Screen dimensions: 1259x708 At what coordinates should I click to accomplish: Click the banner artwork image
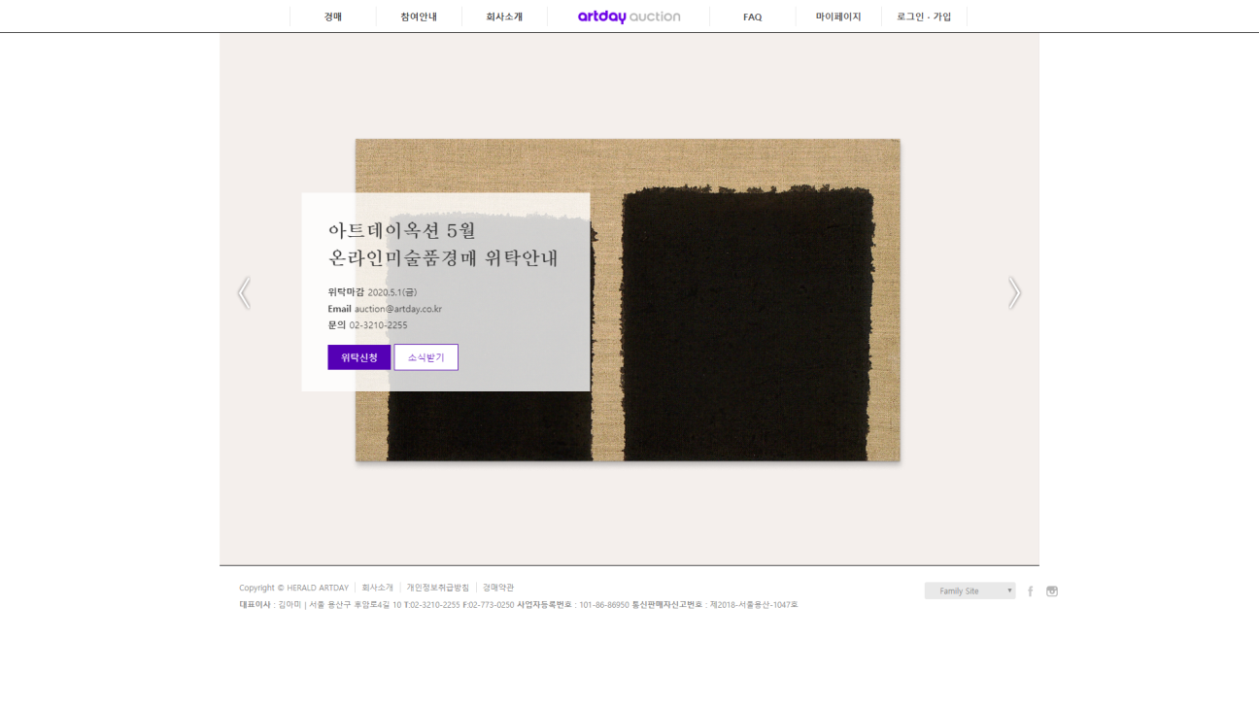748,299
